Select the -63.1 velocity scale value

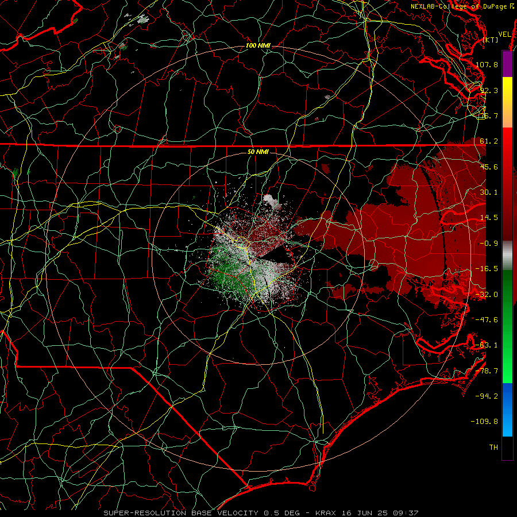click(487, 345)
